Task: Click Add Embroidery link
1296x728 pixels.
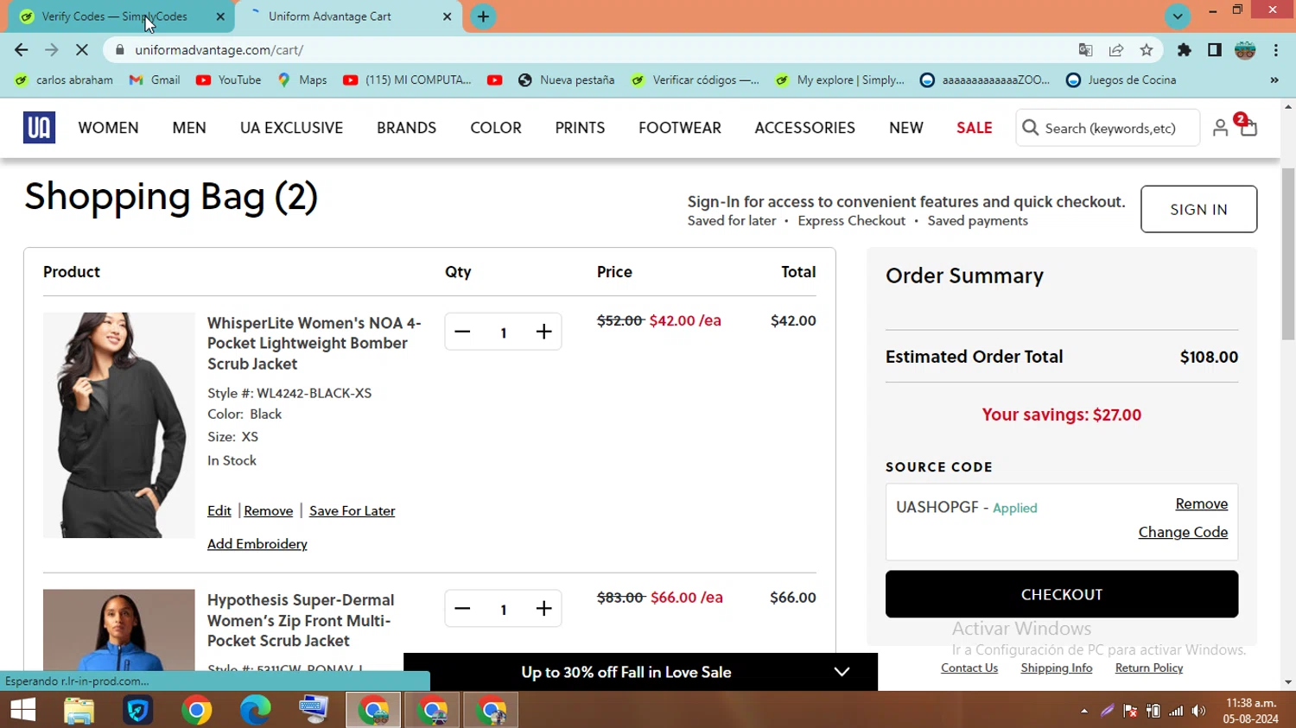Action: 257,544
